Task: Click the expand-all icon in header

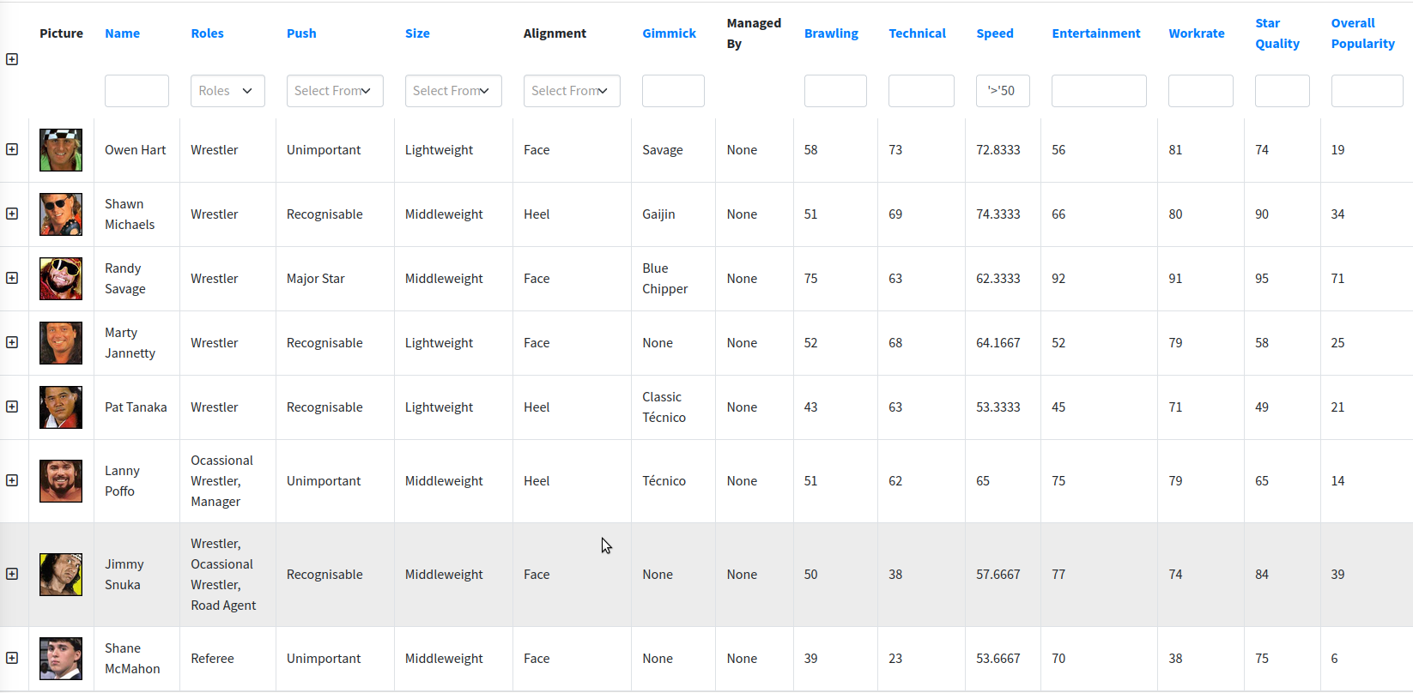Action: [12, 59]
